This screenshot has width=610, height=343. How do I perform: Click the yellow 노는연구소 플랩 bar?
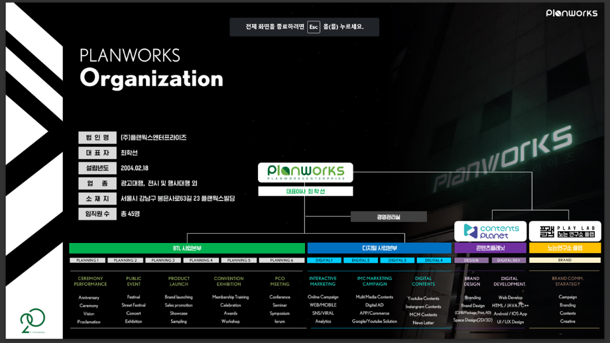565,248
